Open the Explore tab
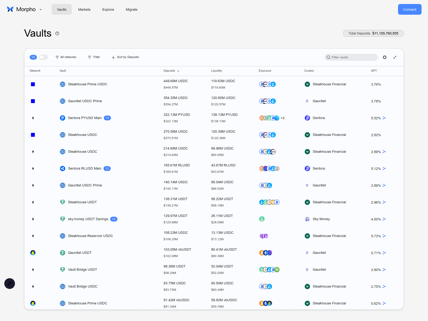Viewport: 428px width, 321px height. [x=108, y=9]
